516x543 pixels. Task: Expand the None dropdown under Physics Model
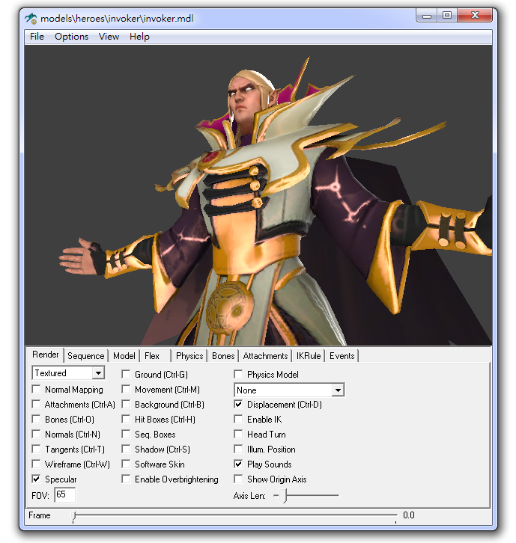[x=338, y=390]
